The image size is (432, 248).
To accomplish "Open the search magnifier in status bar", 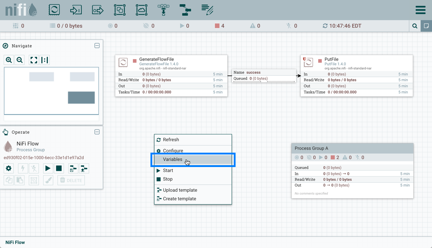I will 415,26.
